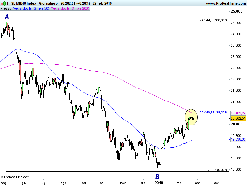This screenshot has width=247, height=185.
Task: Click the 17.914 (0,00%) Fibonacci label
Action: (217, 170)
